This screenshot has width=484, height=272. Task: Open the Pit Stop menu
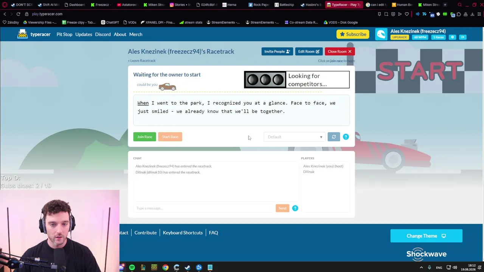pyautogui.click(x=64, y=34)
